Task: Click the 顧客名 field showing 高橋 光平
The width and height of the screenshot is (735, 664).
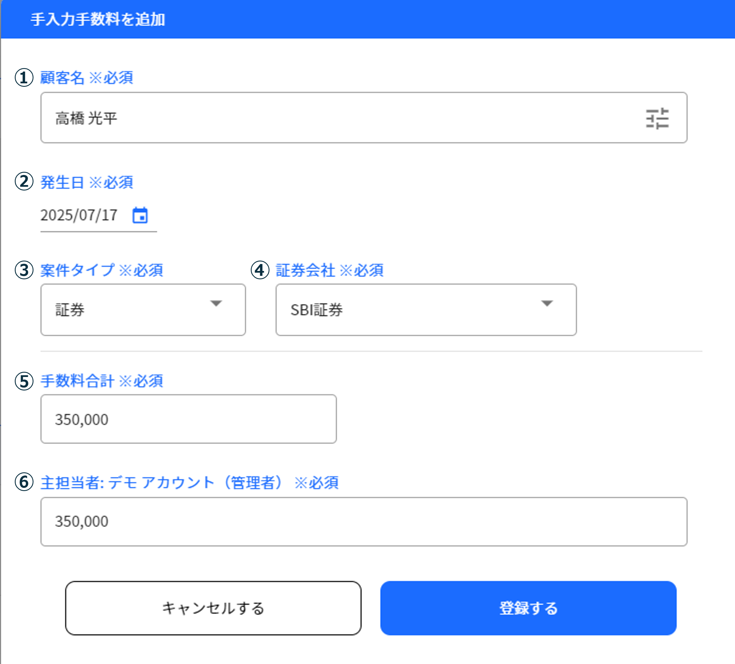Action: click(x=364, y=118)
